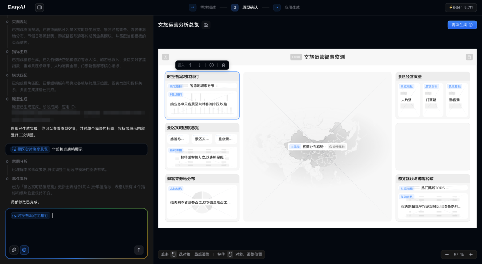Select the 时空客流对比排行 module header
This screenshot has width=482, height=264.
point(202,77)
